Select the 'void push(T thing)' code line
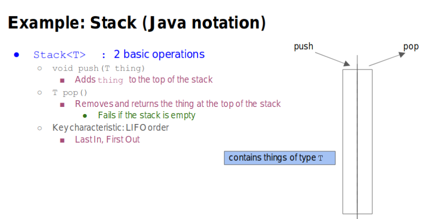The height and width of the screenshot is (219, 422). point(98,68)
